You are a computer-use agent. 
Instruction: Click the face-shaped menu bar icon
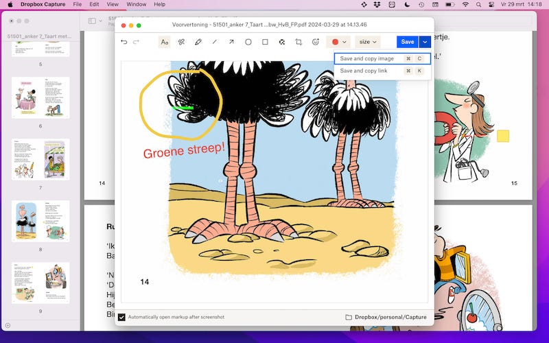392,5
